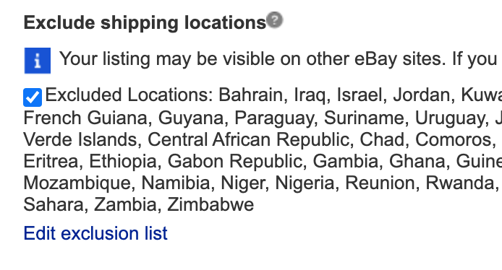
Task: Click the Excluded Locations label text
Action: [x=129, y=95]
